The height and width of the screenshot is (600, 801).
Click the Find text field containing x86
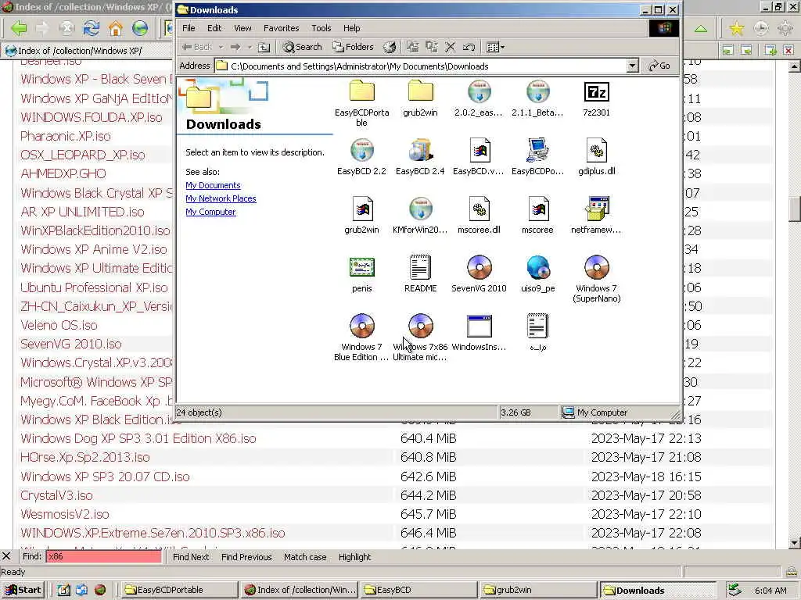click(104, 556)
